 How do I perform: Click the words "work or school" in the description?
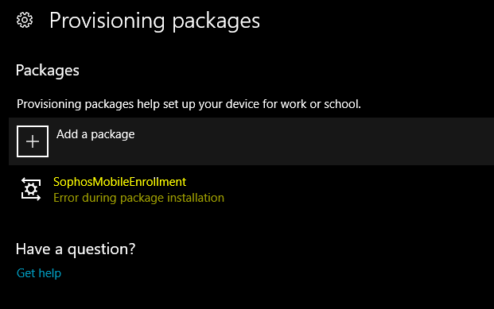point(321,104)
